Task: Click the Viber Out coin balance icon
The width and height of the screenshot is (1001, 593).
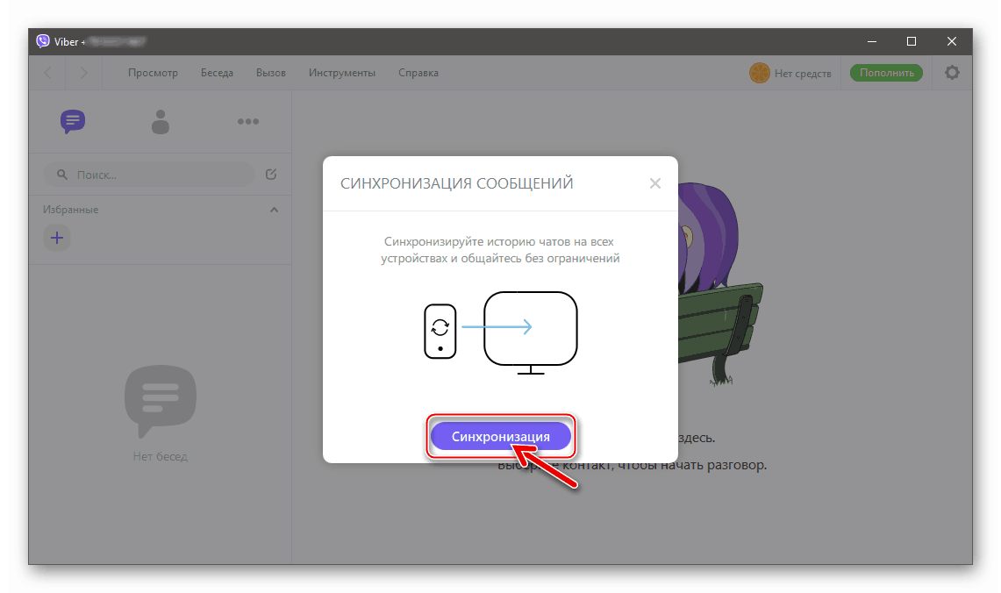Action: pyautogui.click(x=760, y=73)
